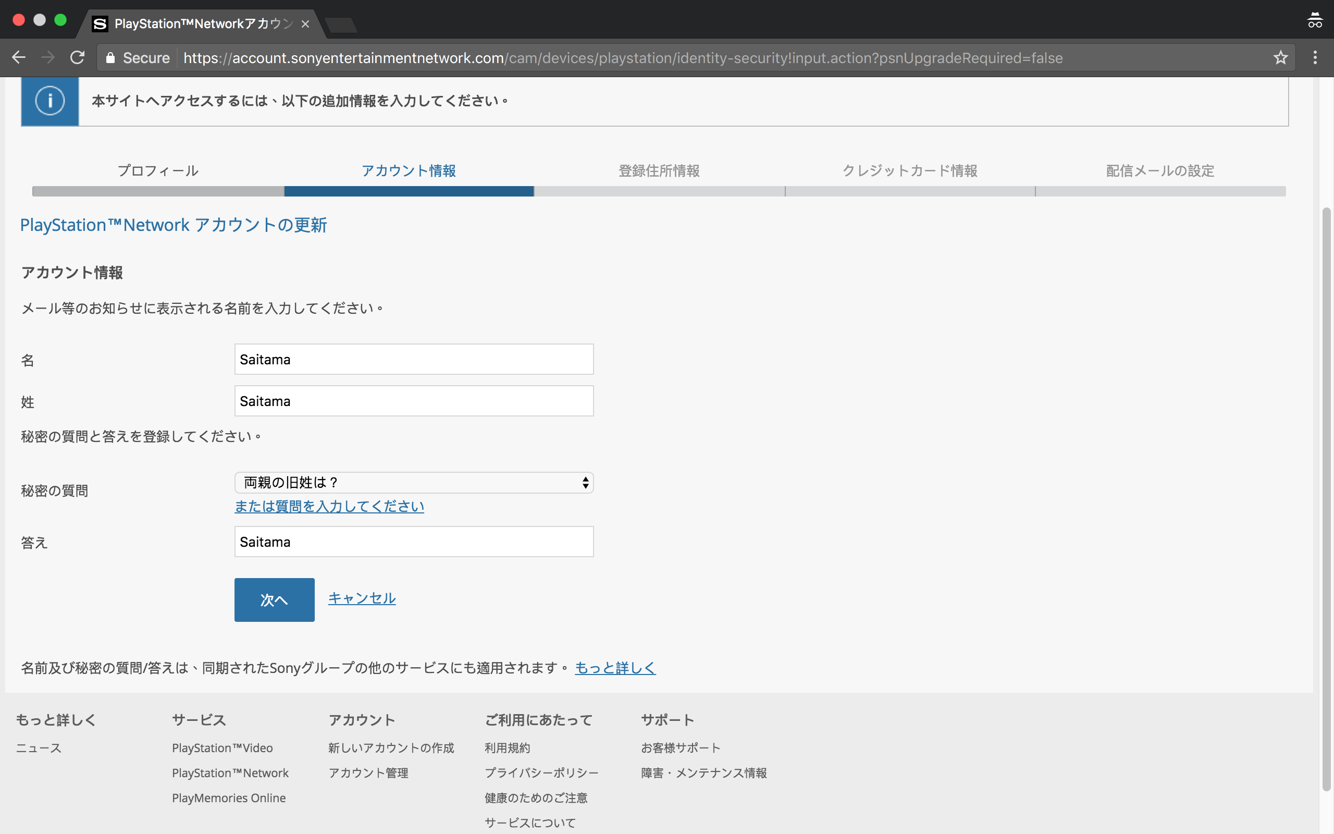1334x834 pixels.
Task: Click the blue info icon
Action: pyautogui.click(x=50, y=101)
